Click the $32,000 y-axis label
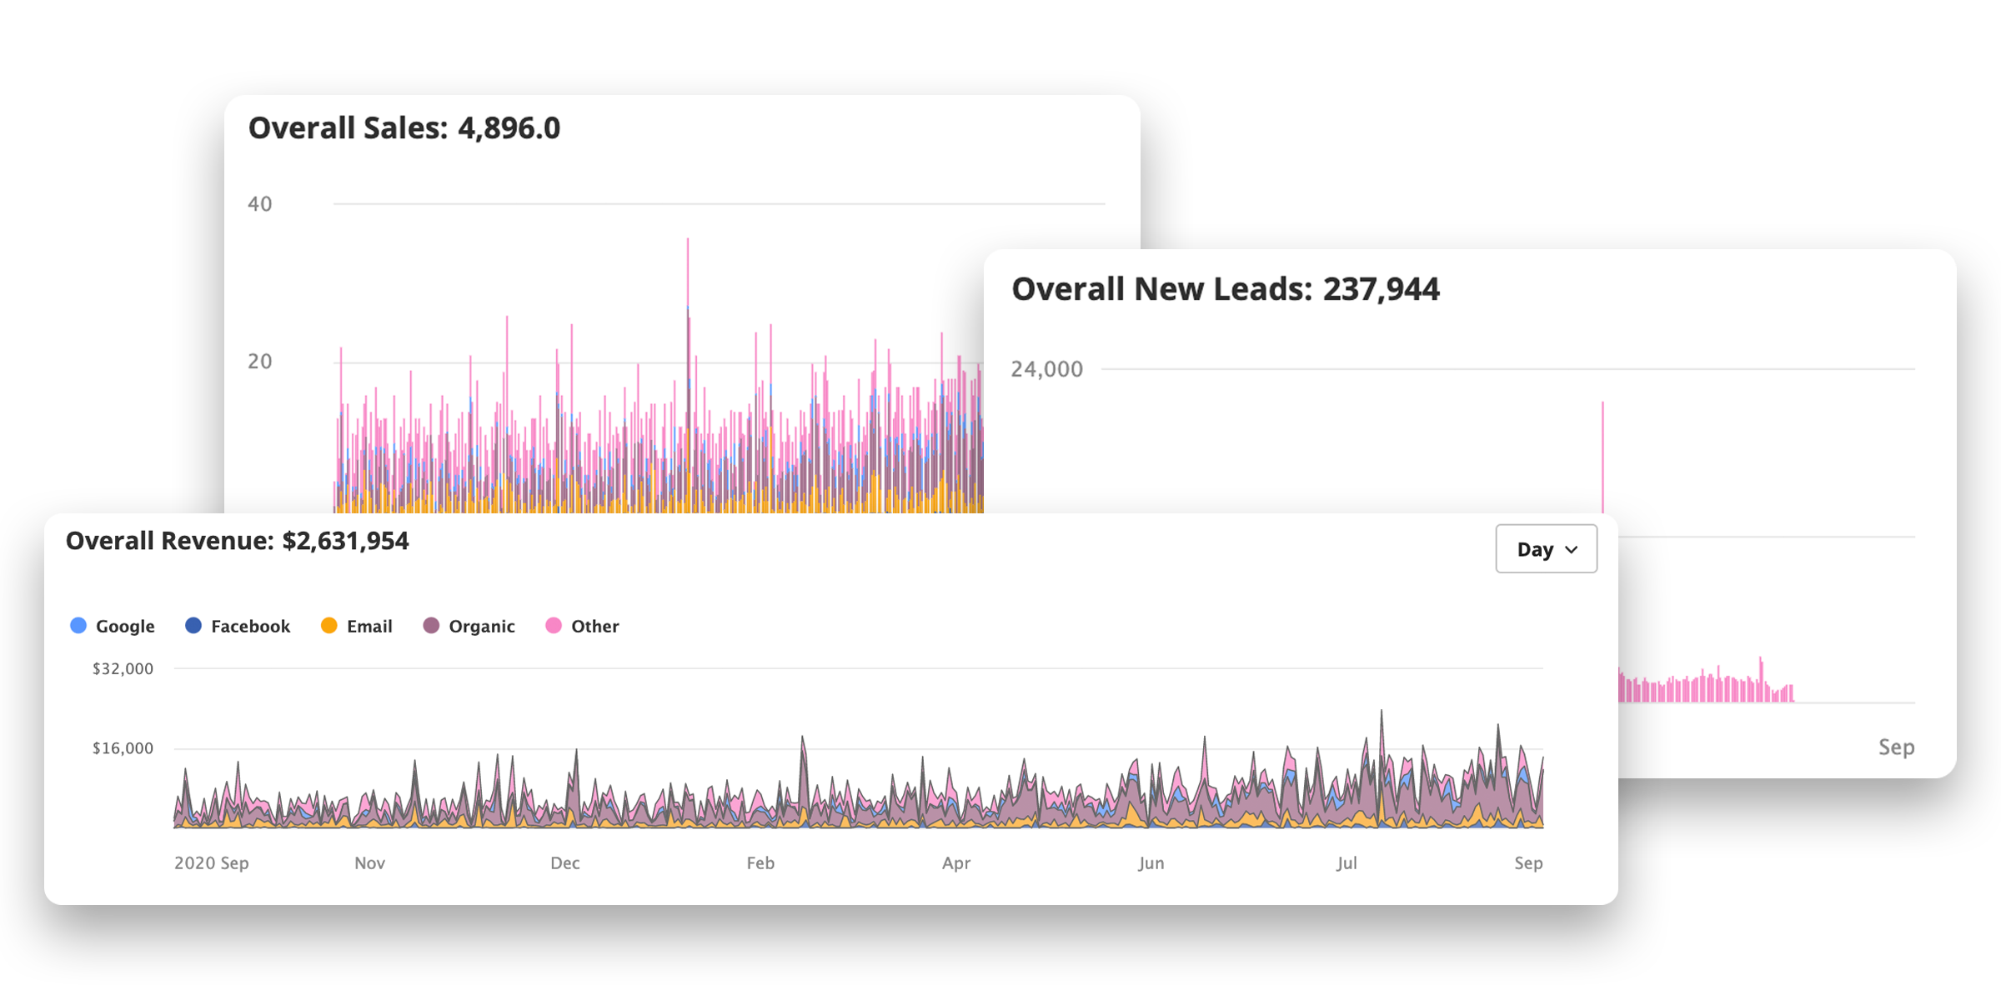Image resolution: width=2001 pixels, height=1000 pixels. point(123,668)
